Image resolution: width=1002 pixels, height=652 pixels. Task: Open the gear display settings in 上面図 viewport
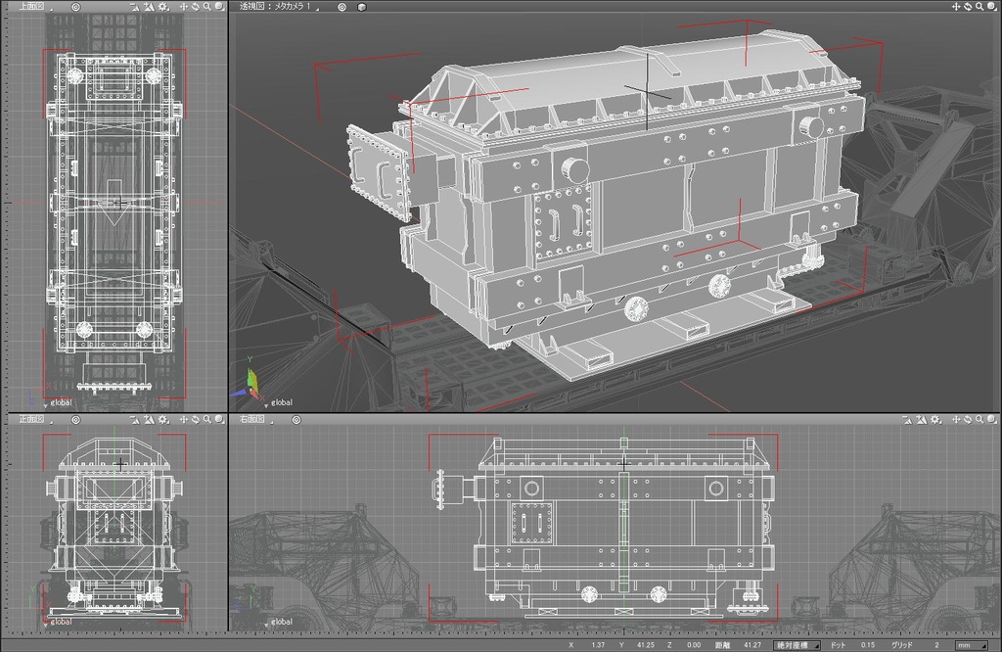point(163,7)
